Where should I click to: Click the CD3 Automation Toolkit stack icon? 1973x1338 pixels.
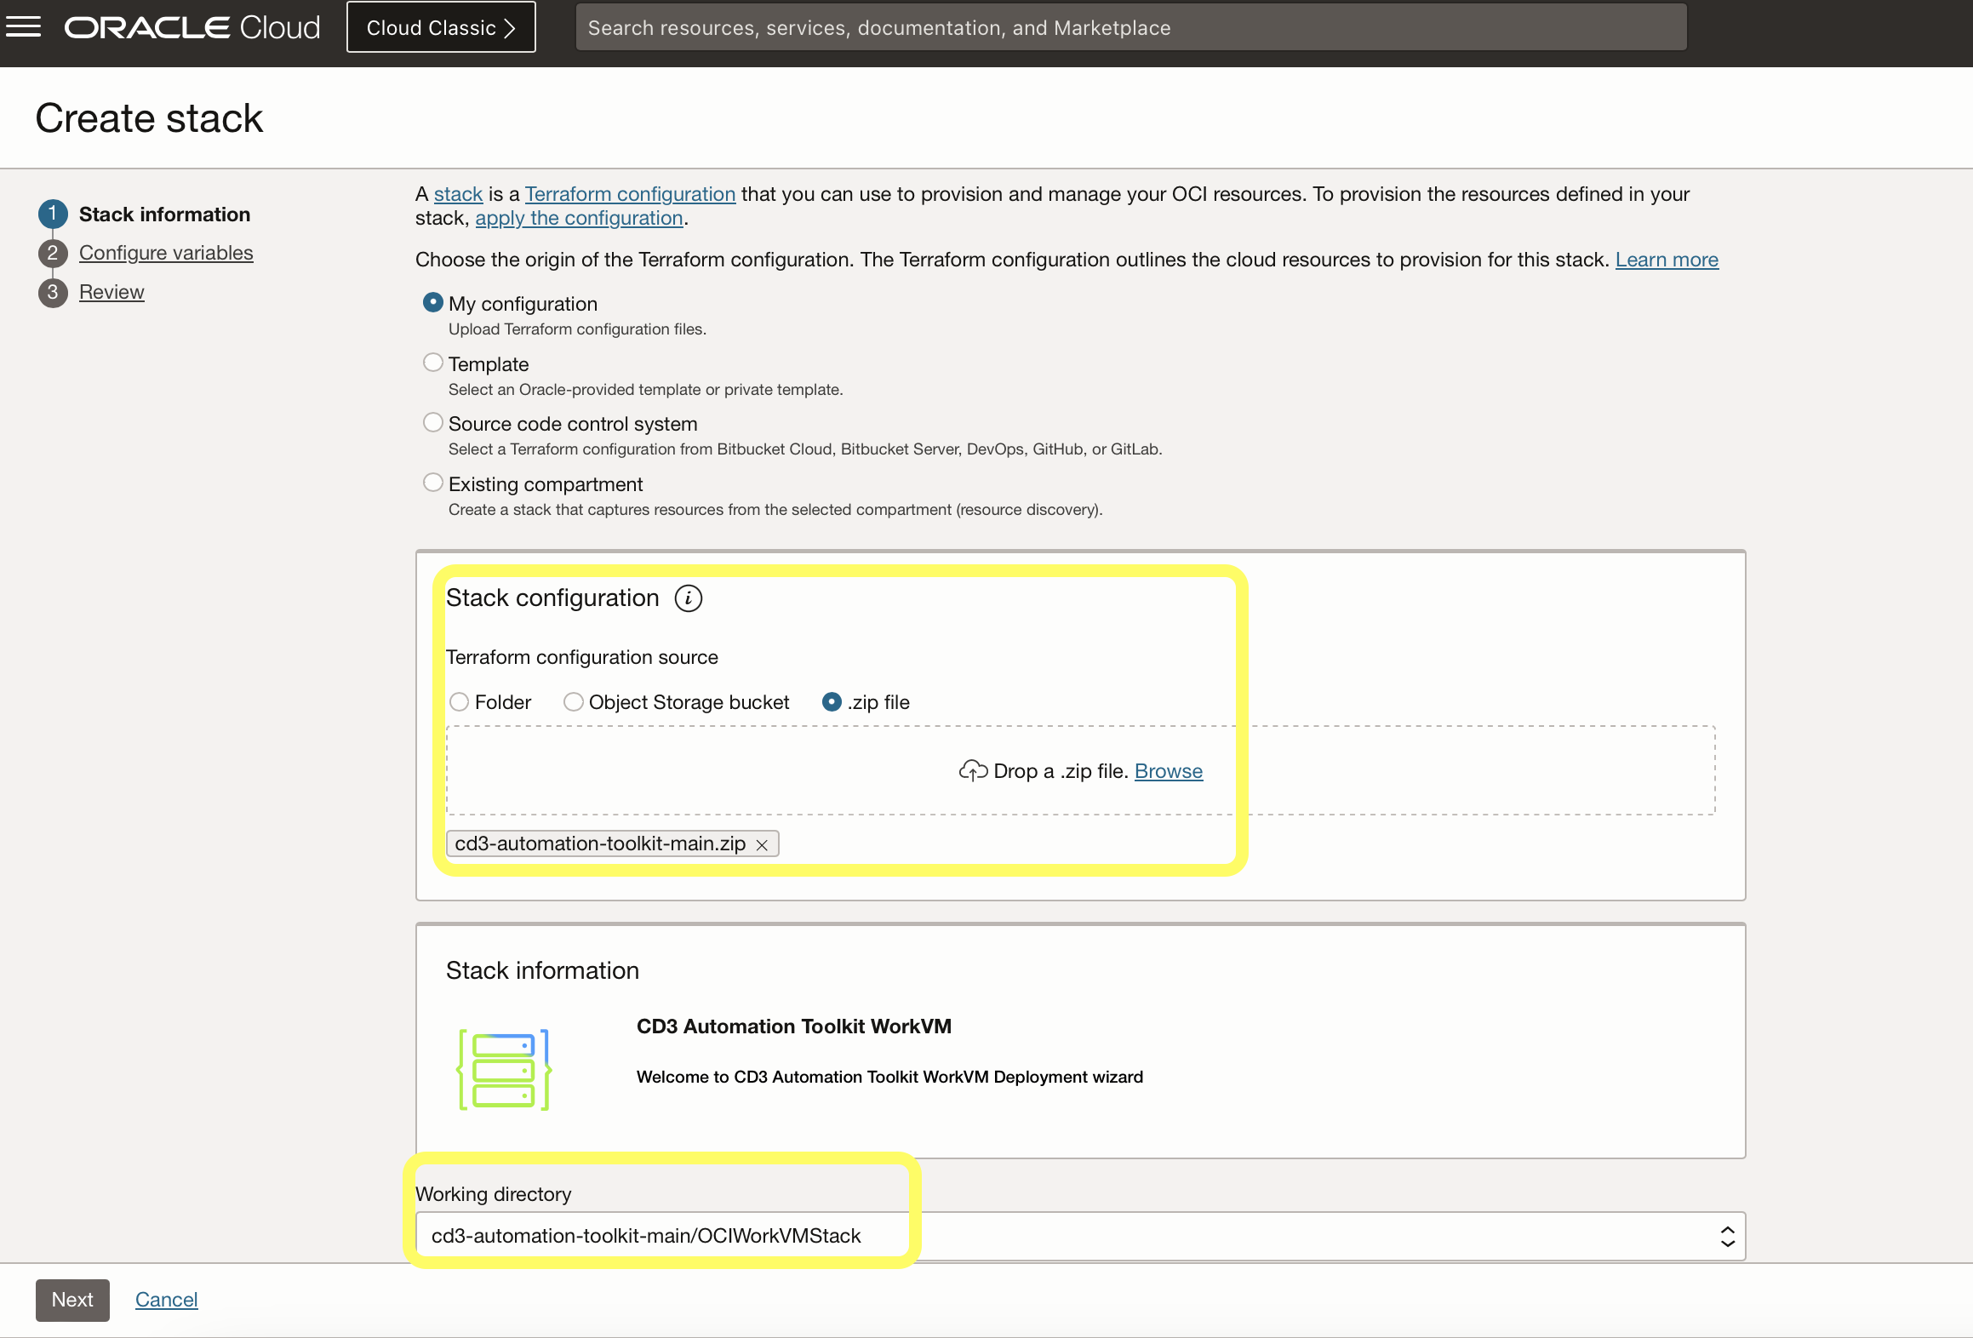pyautogui.click(x=505, y=1069)
